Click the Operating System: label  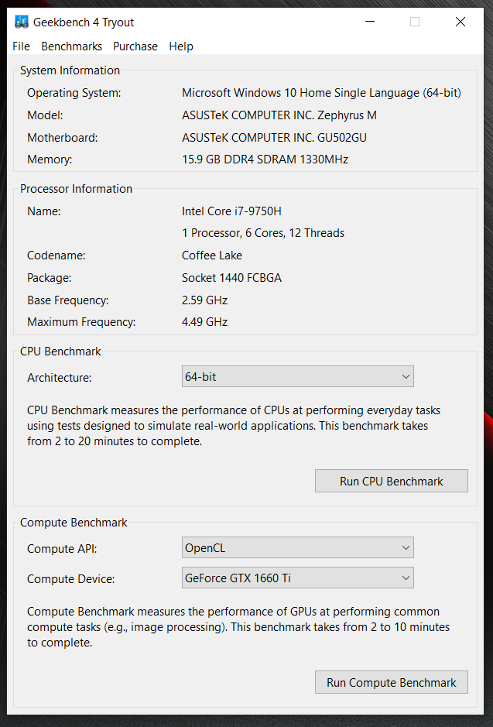tap(74, 93)
